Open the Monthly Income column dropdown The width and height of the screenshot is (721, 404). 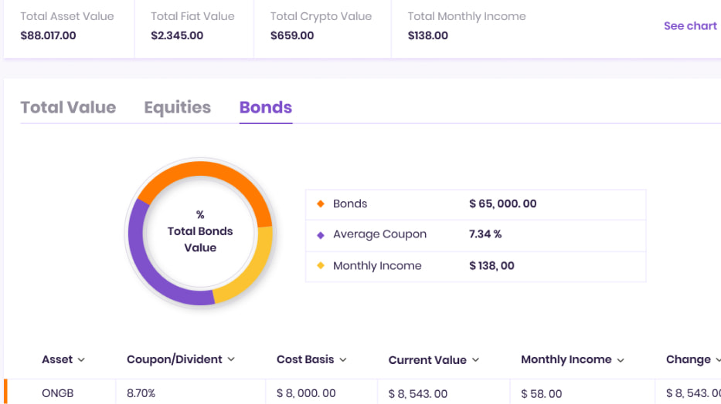pos(620,360)
